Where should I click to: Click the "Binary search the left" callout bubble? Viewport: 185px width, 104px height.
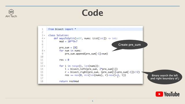click(164, 77)
